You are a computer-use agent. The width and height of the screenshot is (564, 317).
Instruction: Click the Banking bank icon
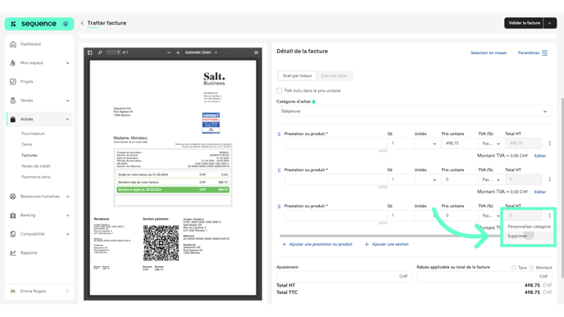point(13,215)
